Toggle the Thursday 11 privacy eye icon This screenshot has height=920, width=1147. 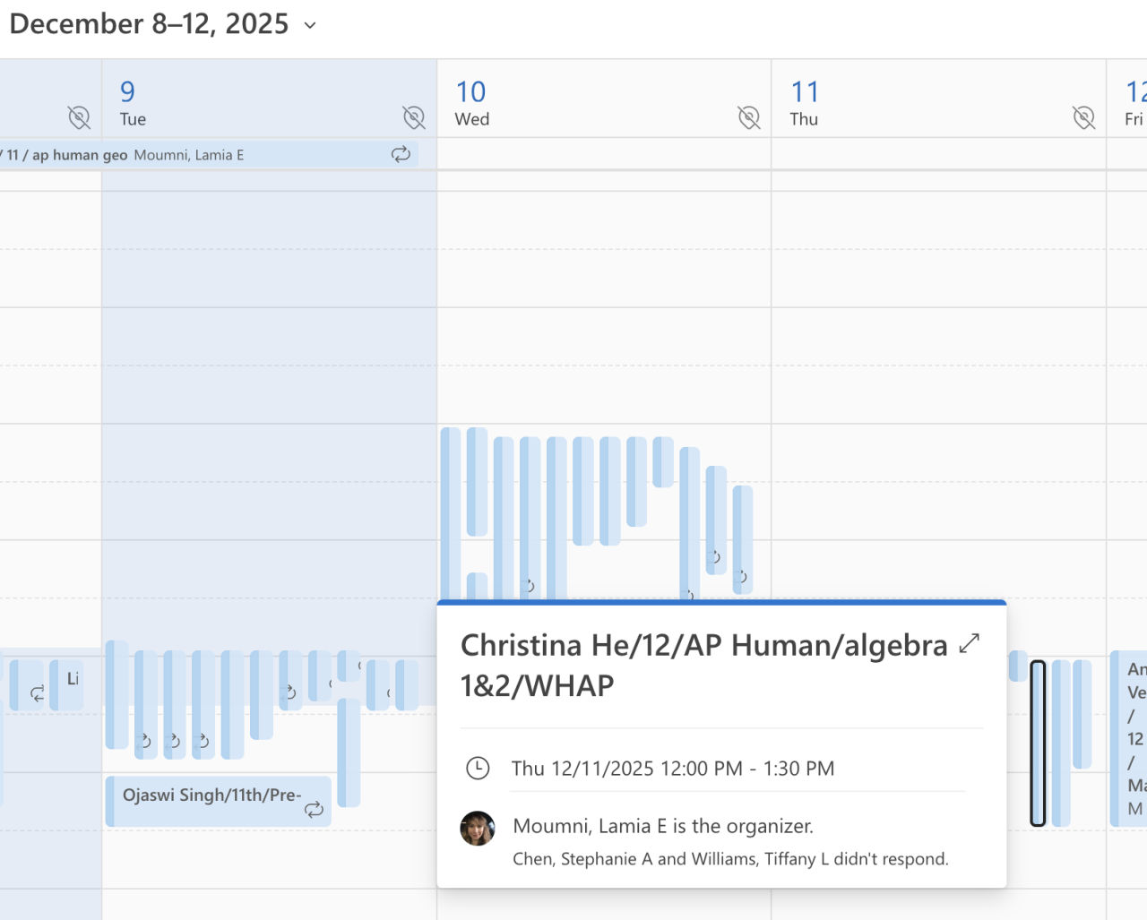[x=1083, y=117]
